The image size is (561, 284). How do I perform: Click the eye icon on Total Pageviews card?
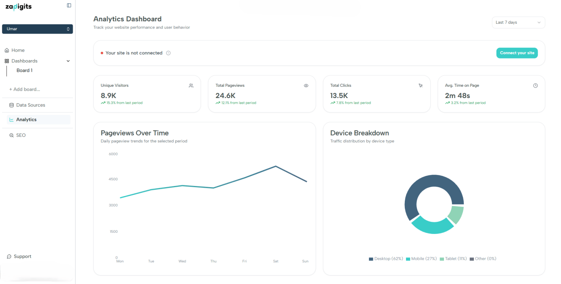coord(306,86)
